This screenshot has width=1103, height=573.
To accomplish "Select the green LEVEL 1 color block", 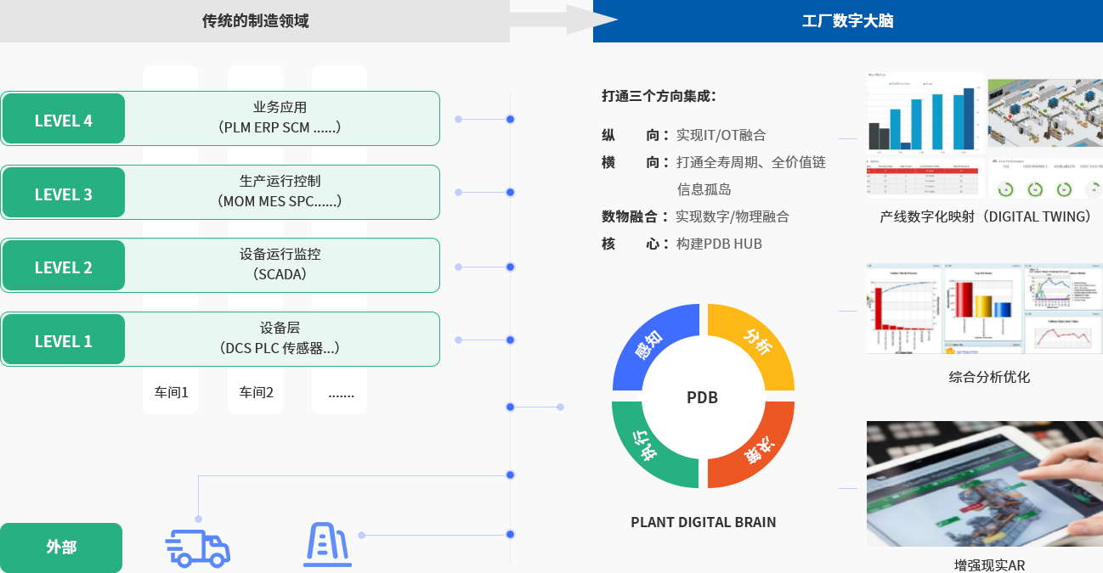I will (63, 339).
